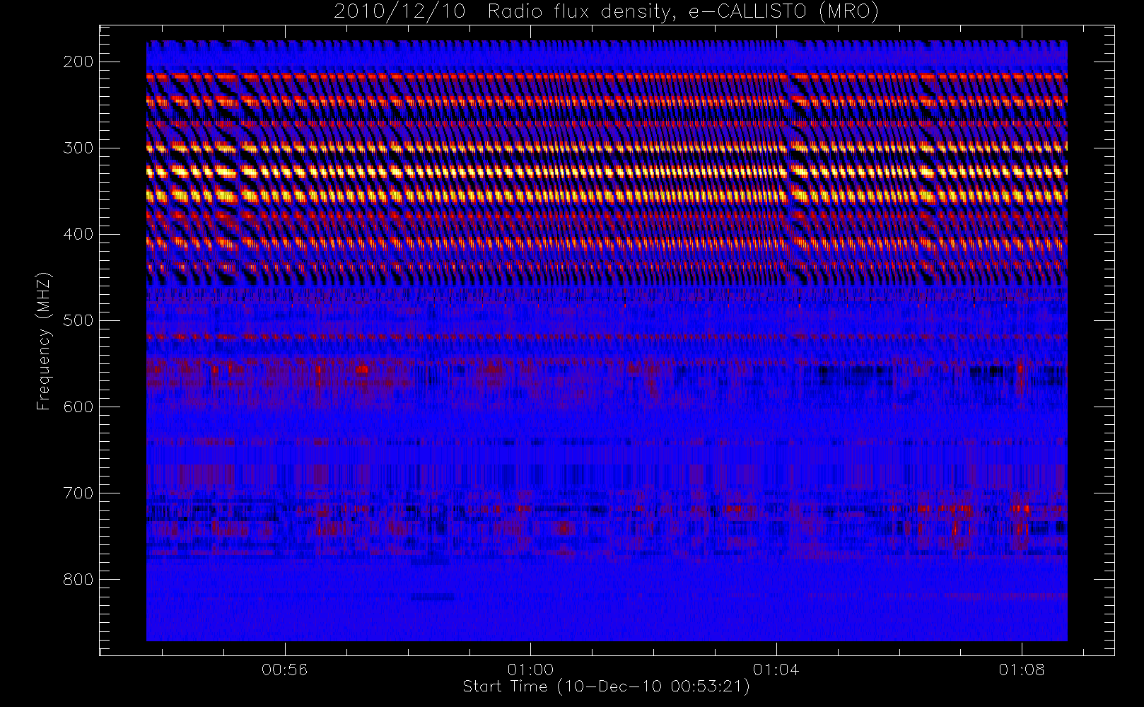1144x707 pixels.
Task: Click the 01:08 time tick label
Action: point(1022,670)
